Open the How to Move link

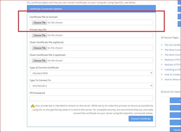point(173,79)
